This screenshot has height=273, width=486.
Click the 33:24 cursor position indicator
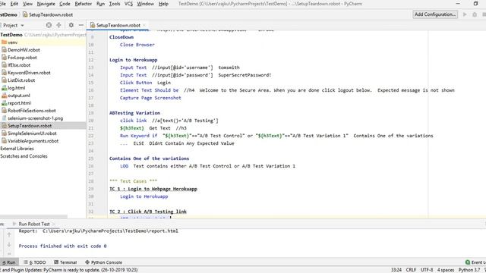pyautogui.click(x=396, y=270)
